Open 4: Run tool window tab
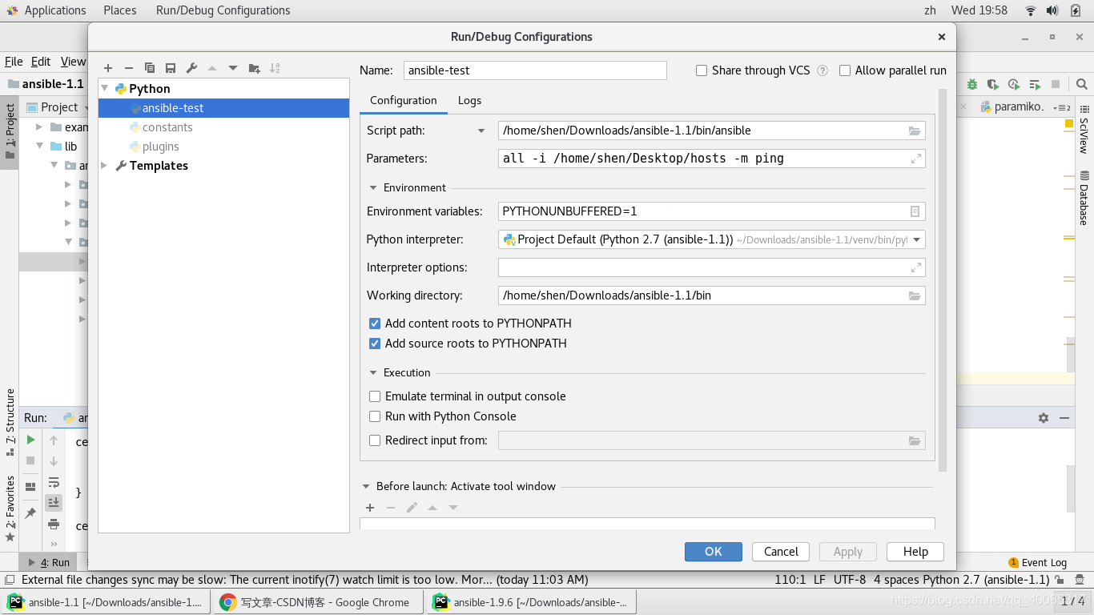The image size is (1094, 615). (49, 562)
